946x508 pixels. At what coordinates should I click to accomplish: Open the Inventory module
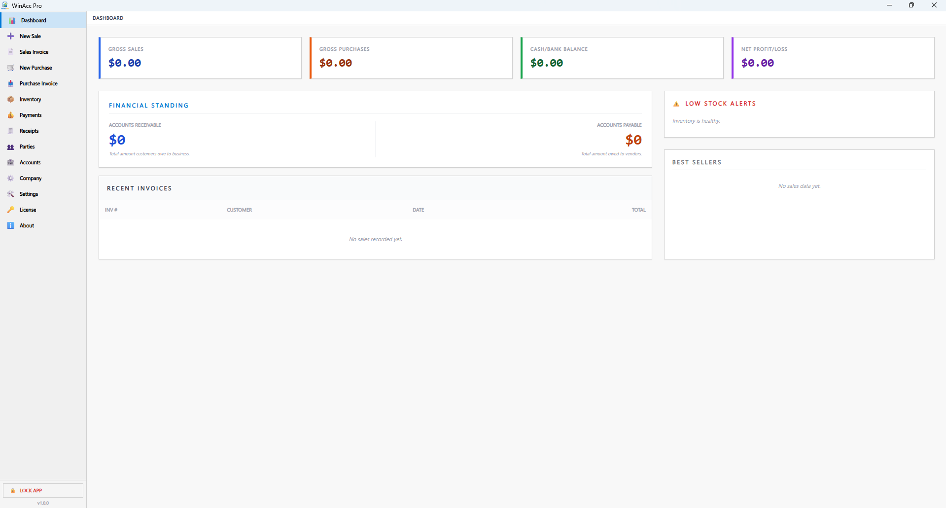[x=30, y=99]
